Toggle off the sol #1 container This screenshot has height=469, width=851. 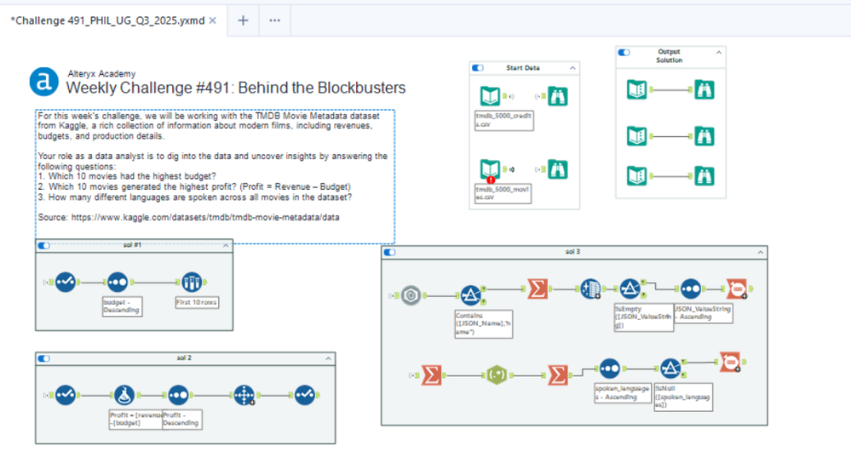coord(44,246)
